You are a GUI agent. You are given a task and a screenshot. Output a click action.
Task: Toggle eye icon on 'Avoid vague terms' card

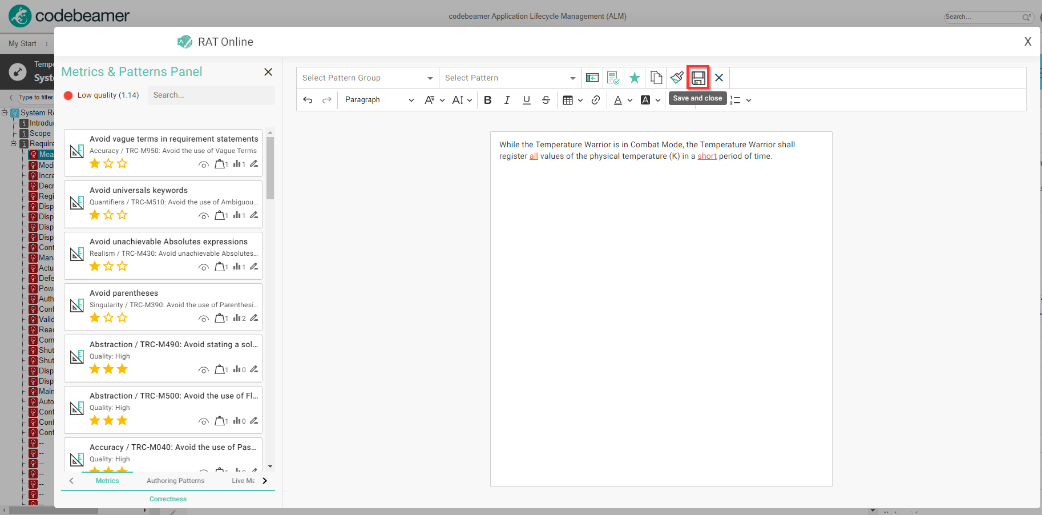pos(203,165)
